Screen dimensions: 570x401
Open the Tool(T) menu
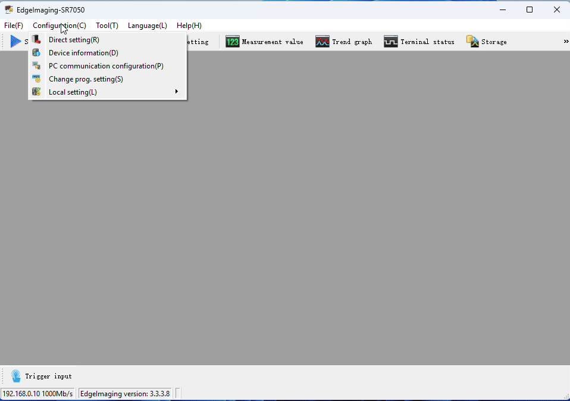(107, 26)
